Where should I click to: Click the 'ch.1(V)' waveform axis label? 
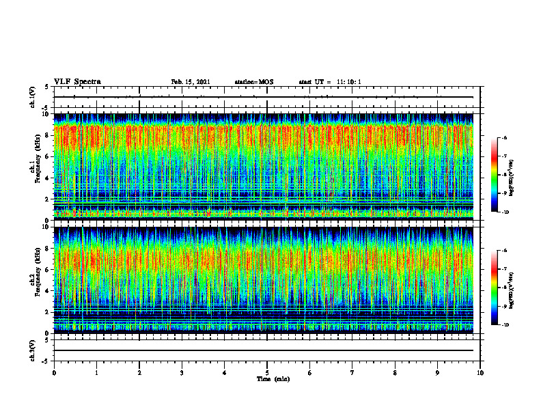[x=32, y=97]
